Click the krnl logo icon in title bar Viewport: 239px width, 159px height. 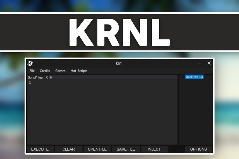point(30,63)
